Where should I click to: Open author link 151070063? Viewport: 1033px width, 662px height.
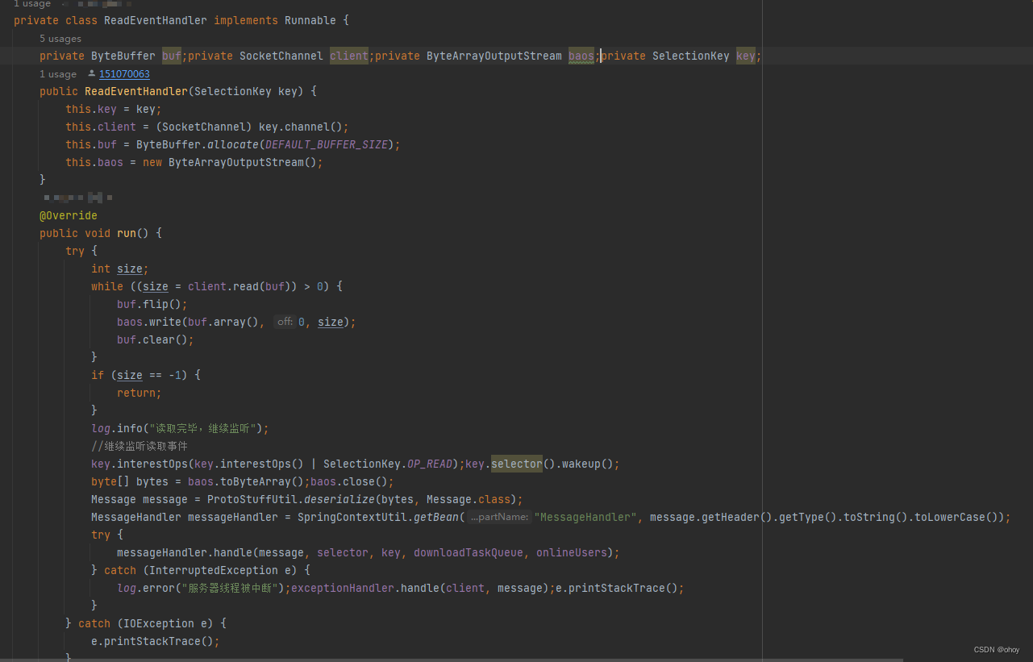tap(124, 74)
